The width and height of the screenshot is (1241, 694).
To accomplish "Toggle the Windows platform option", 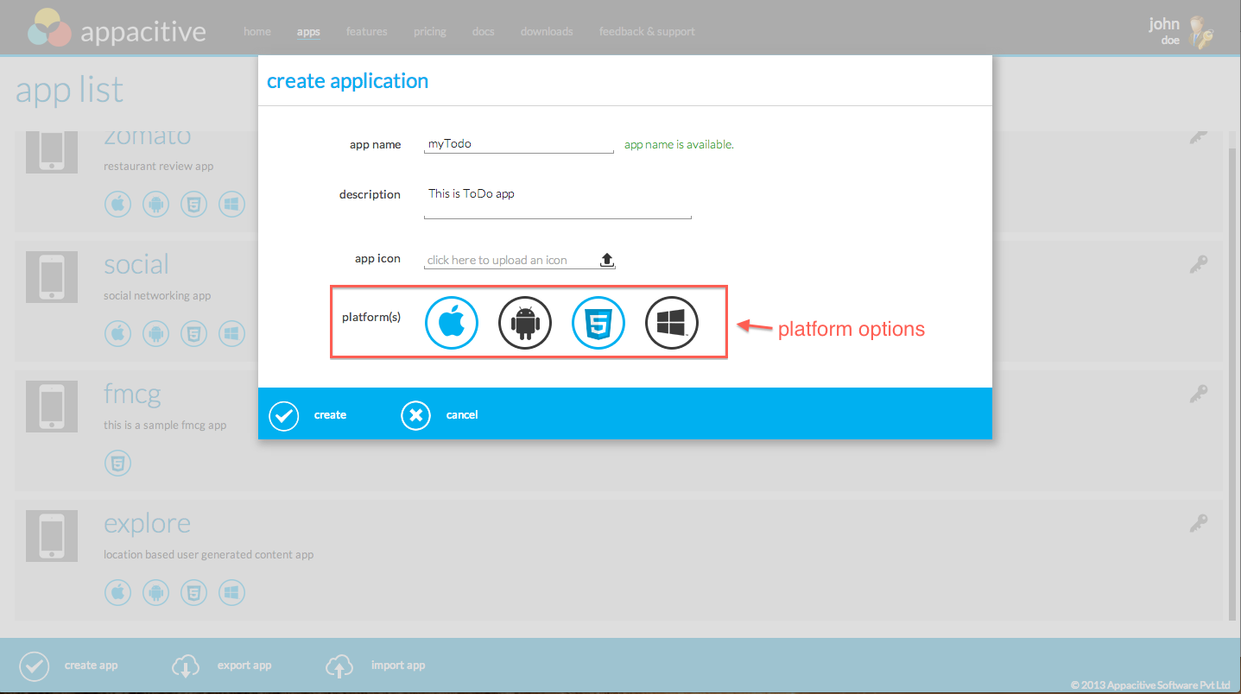I will (672, 324).
